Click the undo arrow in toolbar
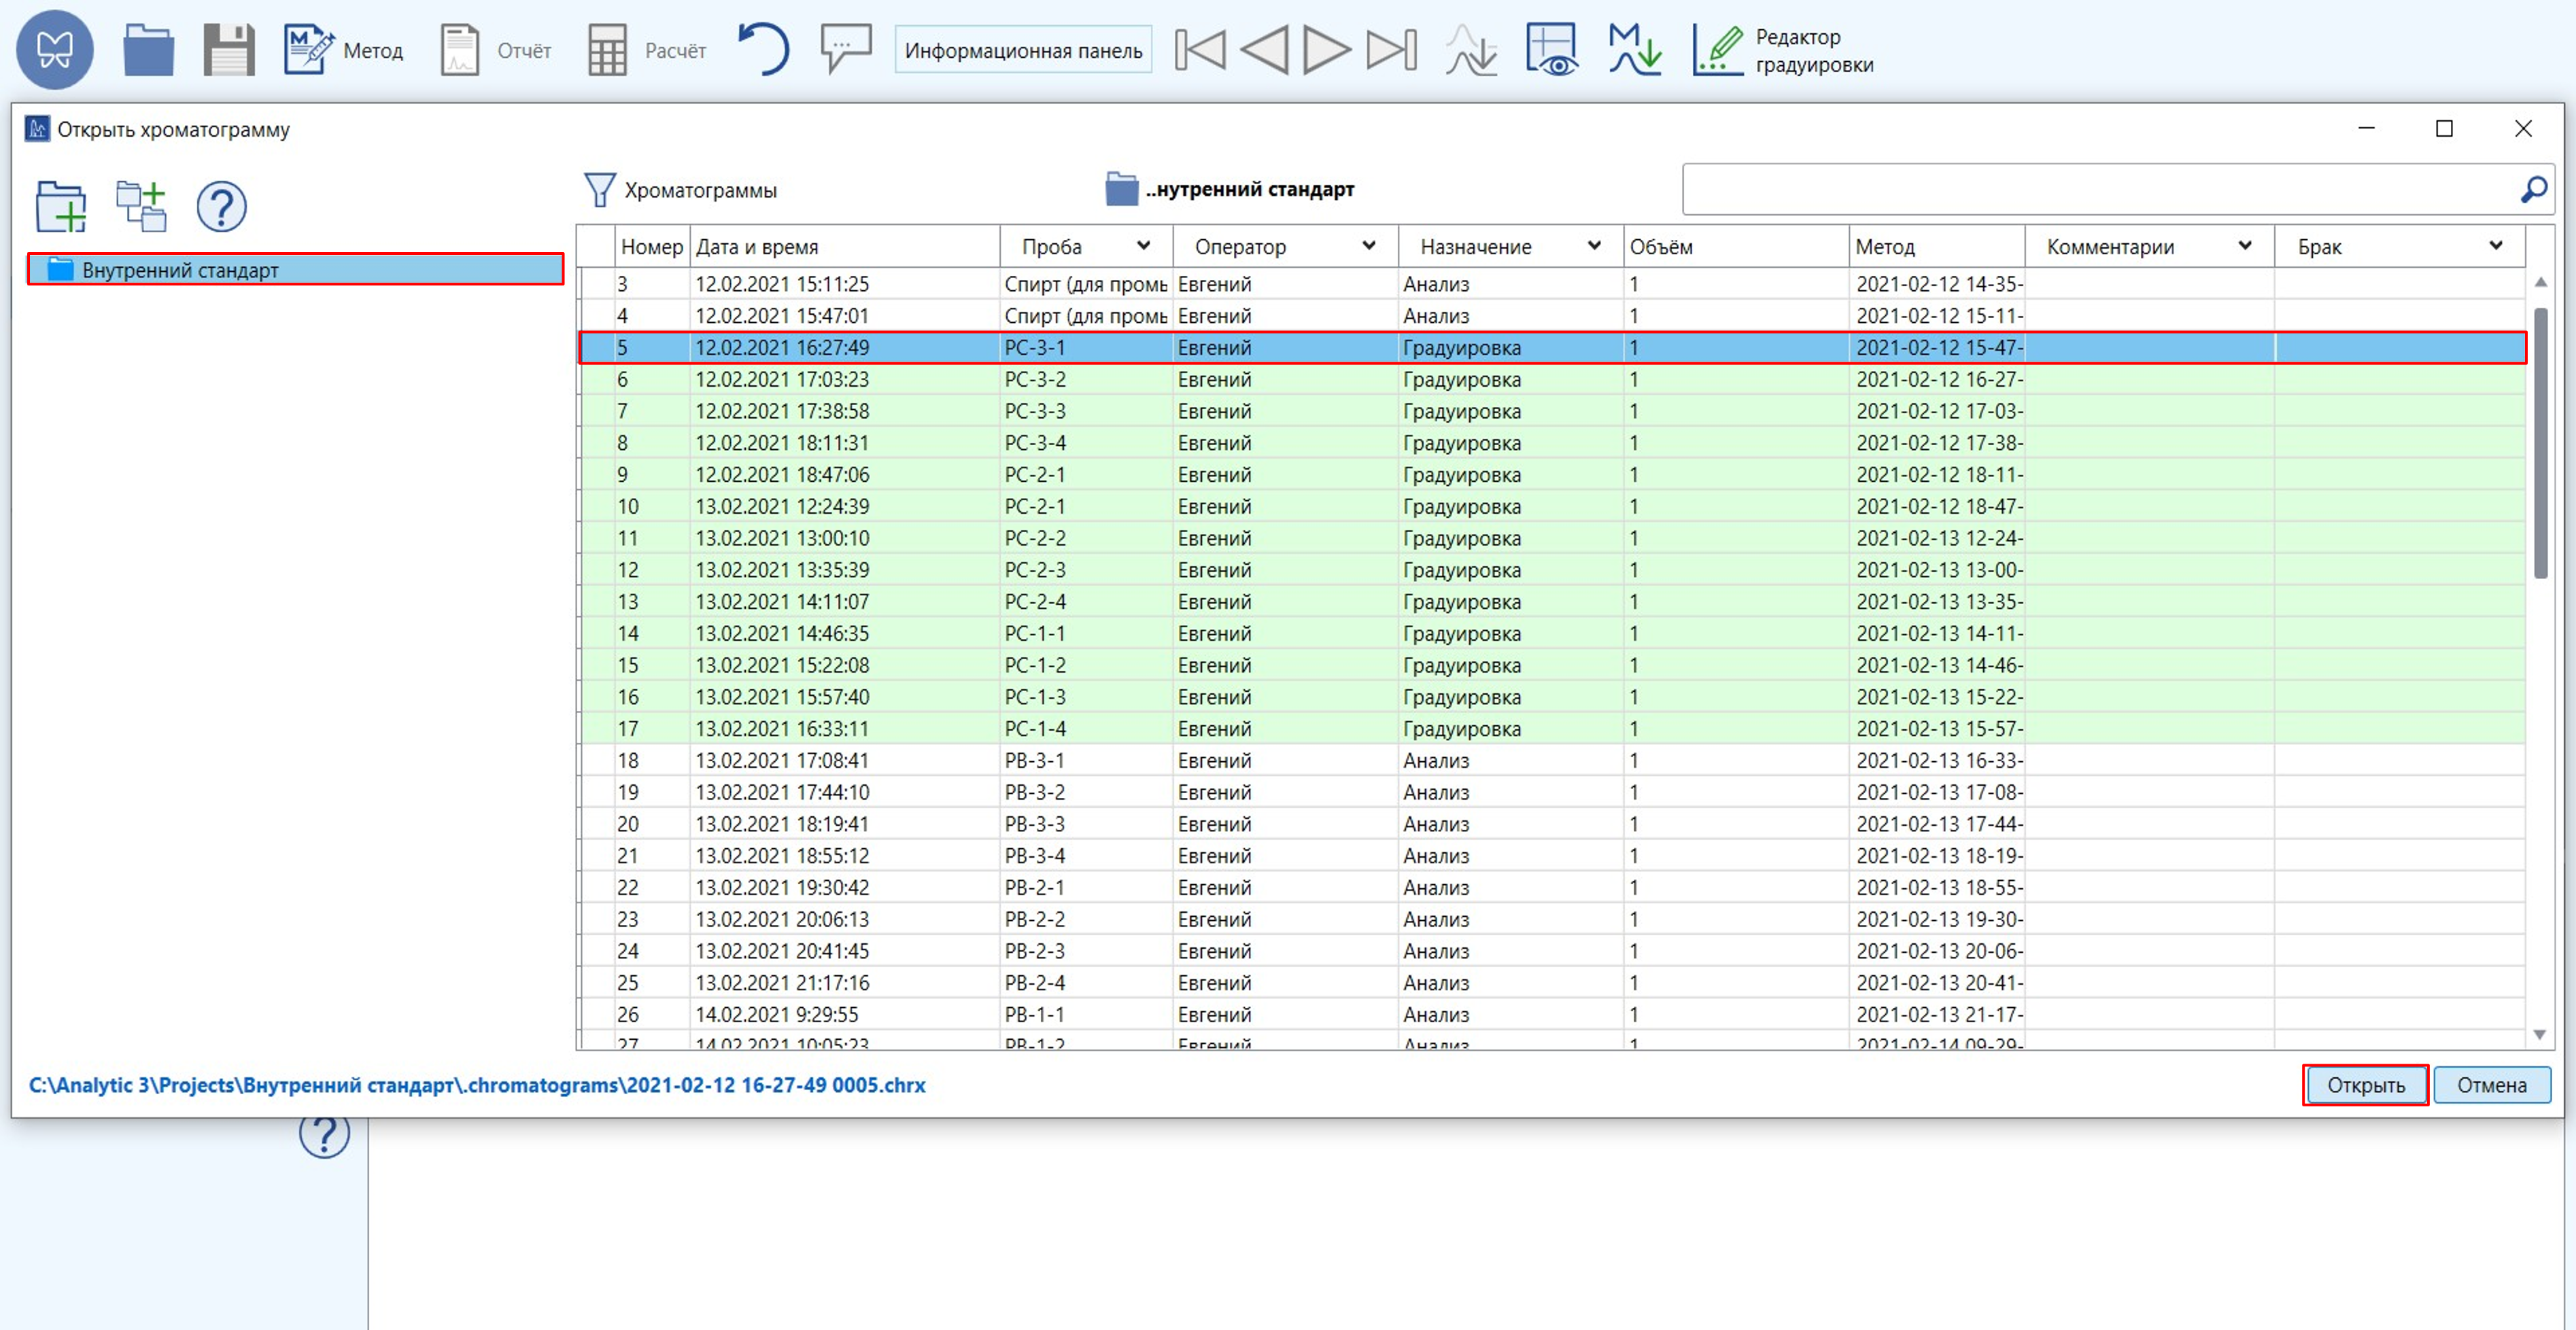The image size is (2576, 1330). point(764,50)
